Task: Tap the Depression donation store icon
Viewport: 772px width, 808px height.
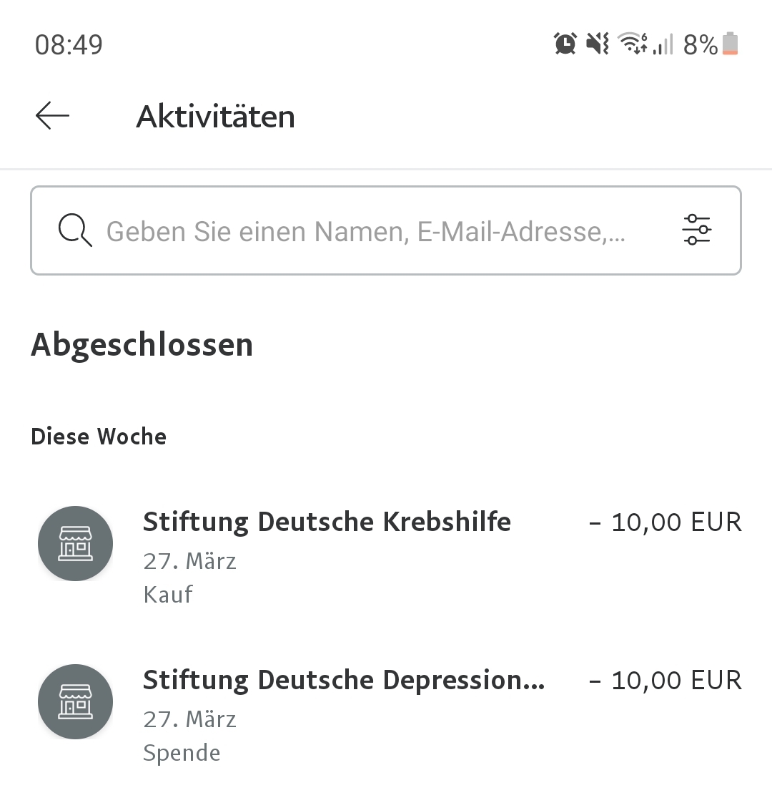Action: 75,701
